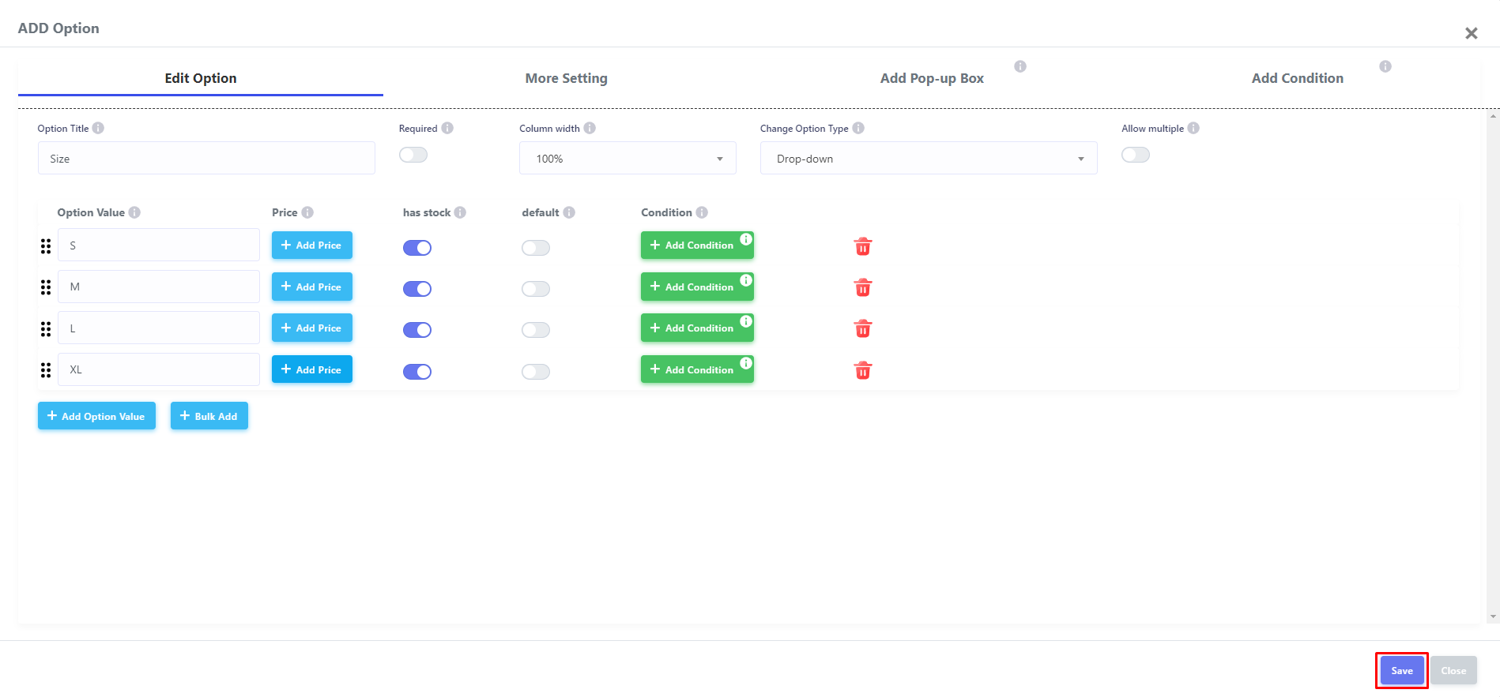The width and height of the screenshot is (1500, 697).
Task: Disable has stock for M
Action: pyautogui.click(x=417, y=289)
